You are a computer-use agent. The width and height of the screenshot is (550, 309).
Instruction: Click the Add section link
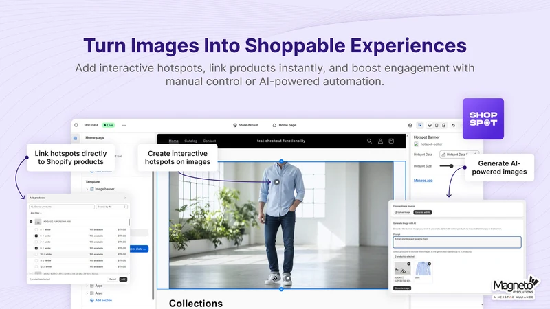(101, 301)
